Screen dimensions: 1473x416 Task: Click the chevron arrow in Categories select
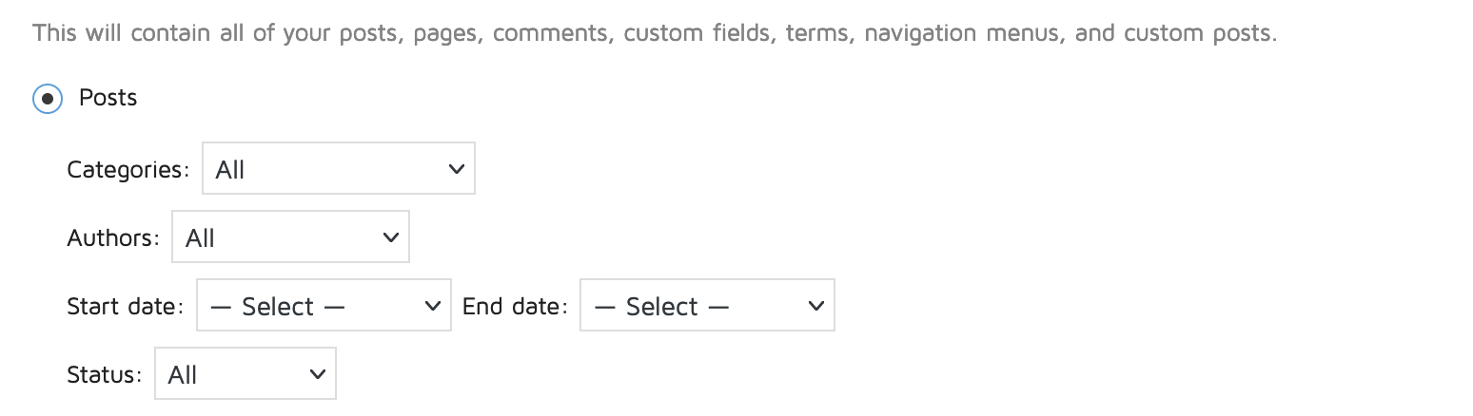click(x=456, y=169)
